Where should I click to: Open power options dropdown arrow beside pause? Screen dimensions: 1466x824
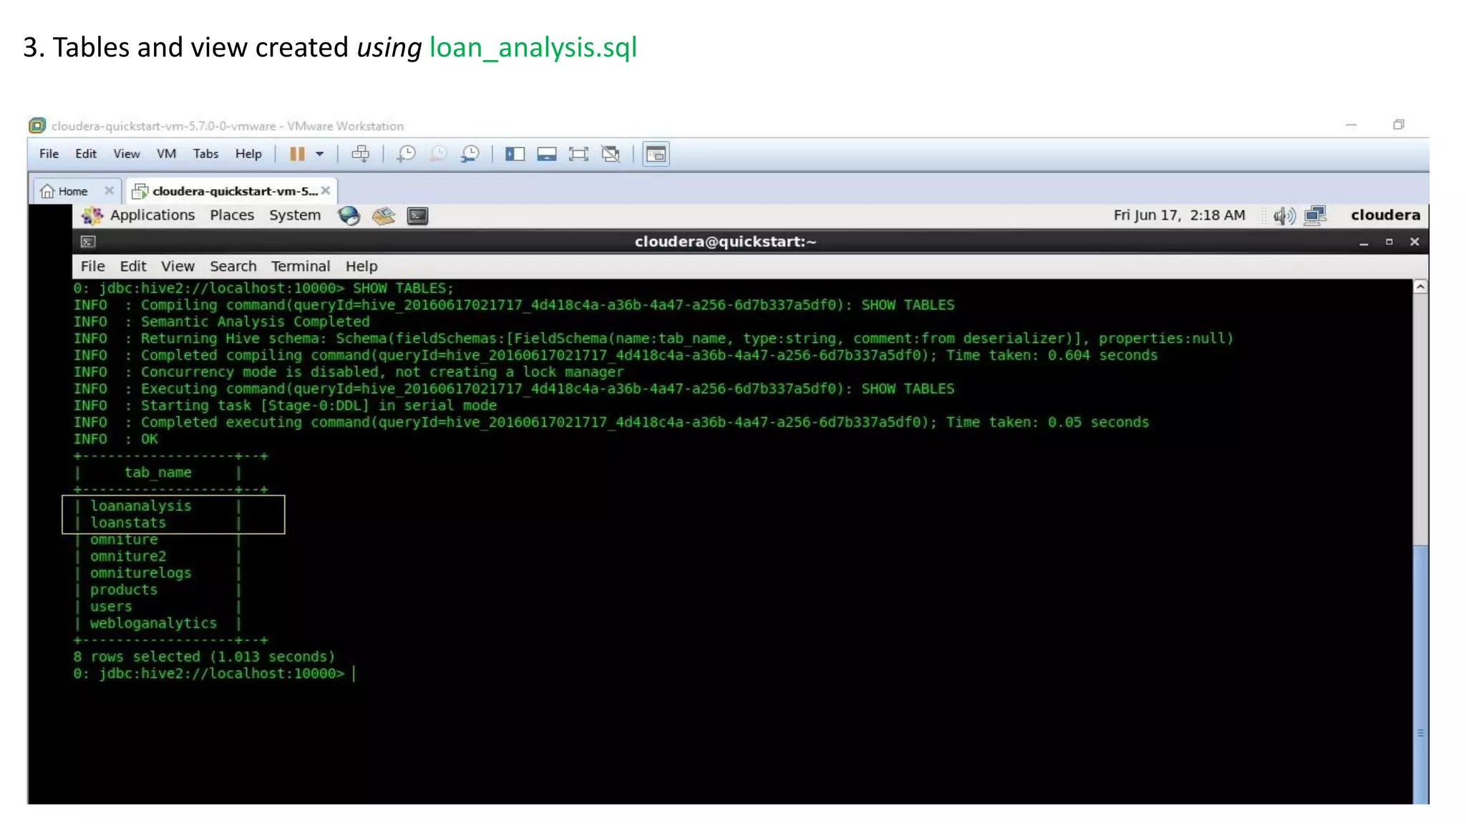(320, 154)
